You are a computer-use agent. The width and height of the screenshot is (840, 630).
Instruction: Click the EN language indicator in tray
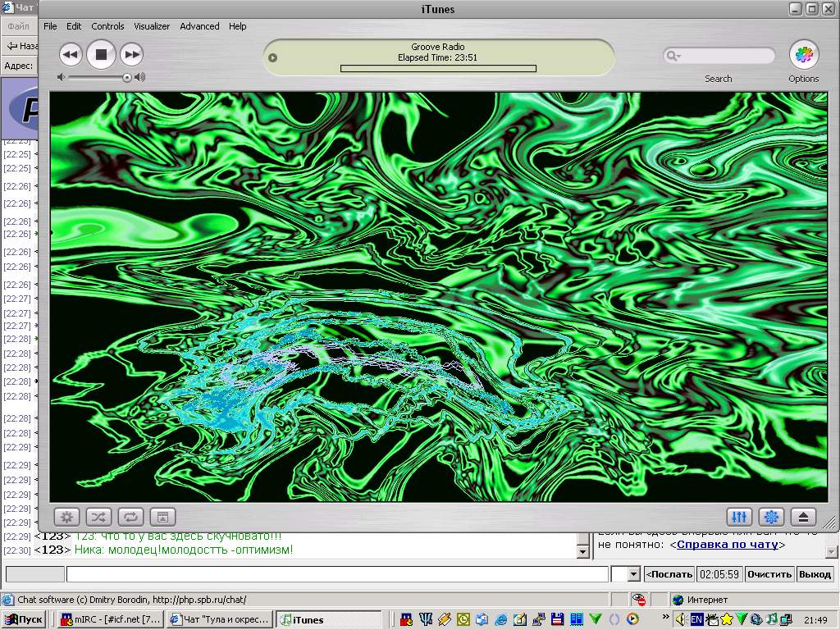pyautogui.click(x=696, y=620)
